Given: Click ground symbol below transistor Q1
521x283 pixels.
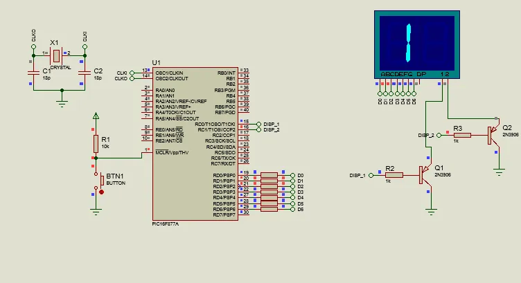Looking at the screenshot, I should (432, 212).
